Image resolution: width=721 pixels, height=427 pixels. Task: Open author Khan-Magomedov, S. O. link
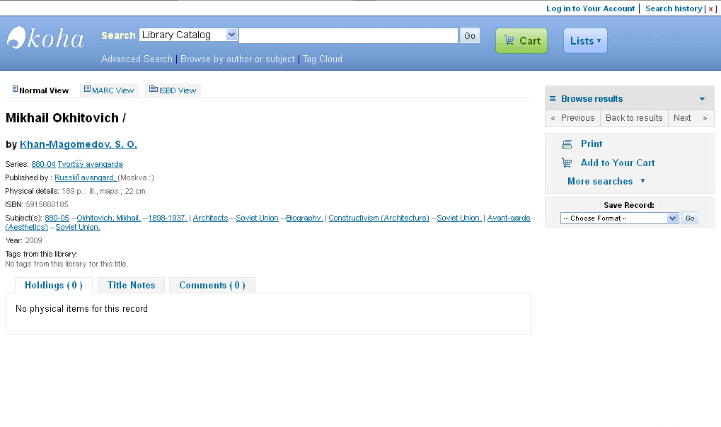click(x=79, y=144)
